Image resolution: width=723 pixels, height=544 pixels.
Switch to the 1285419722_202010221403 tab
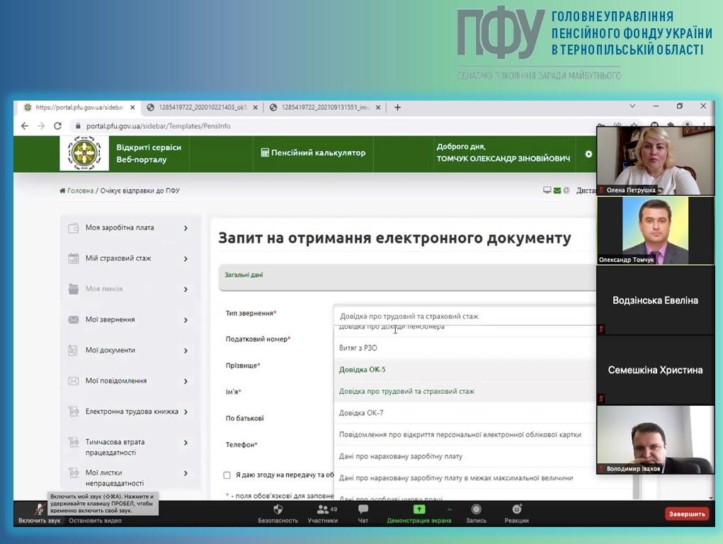[x=203, y=108]
